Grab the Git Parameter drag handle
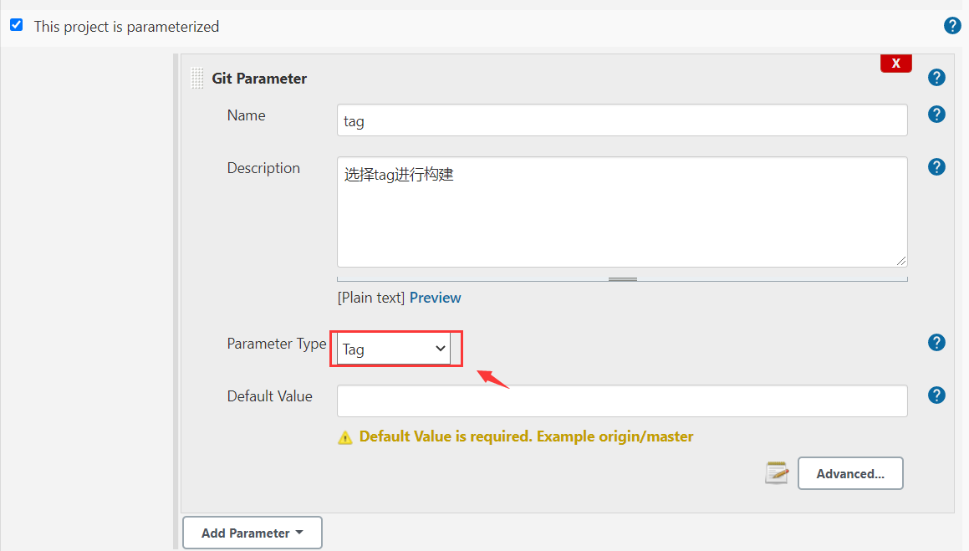Viewport: 969px width, 551px height. pos(197,79)
